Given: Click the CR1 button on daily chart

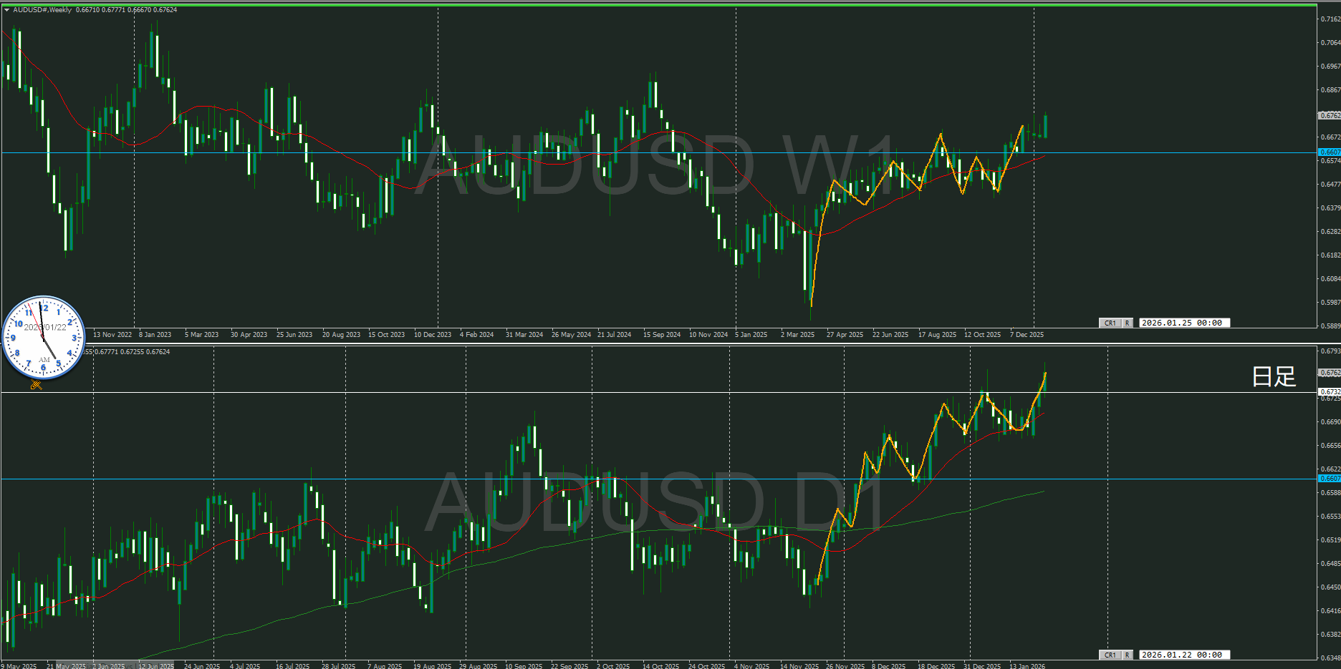Looking at the screenshot, I should [1110, 655].
